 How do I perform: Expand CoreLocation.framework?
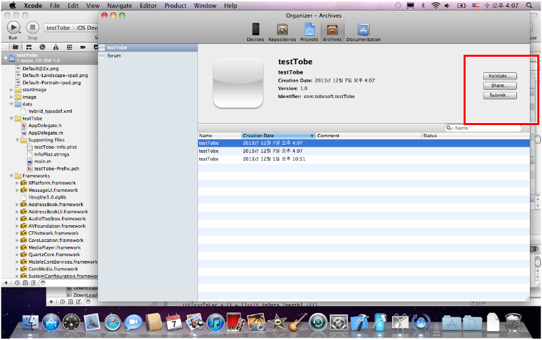(x=18, y=241)
